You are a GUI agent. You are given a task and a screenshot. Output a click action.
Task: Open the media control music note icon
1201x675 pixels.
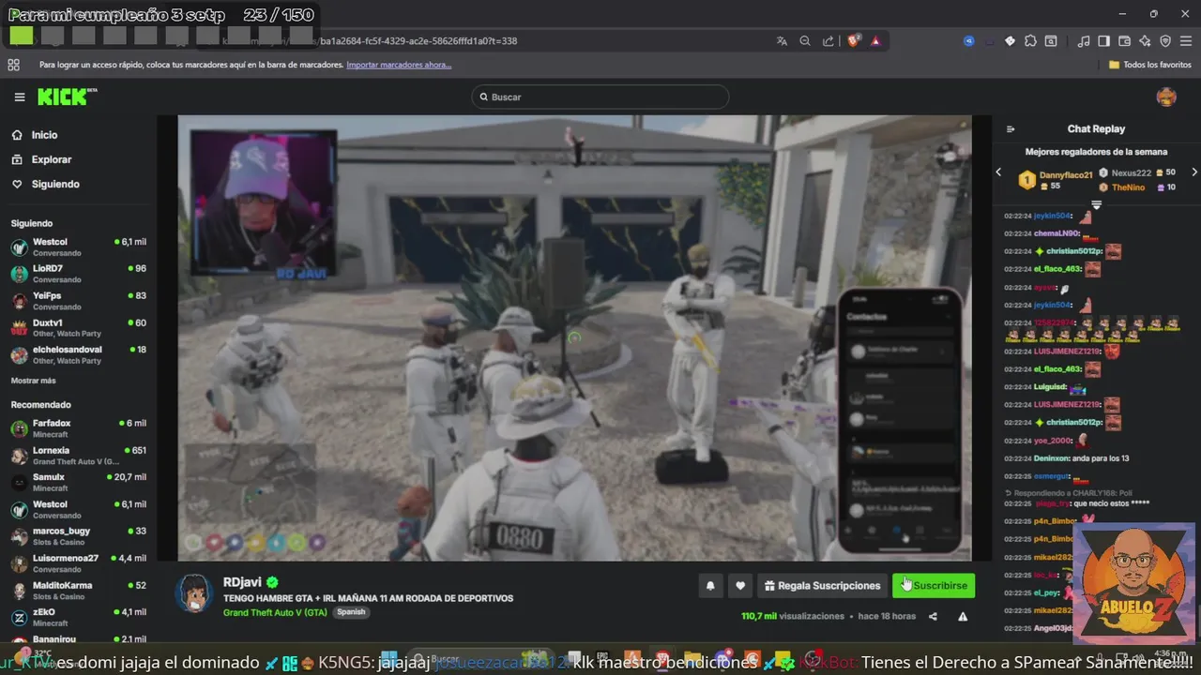click(x=1084, y=41)
